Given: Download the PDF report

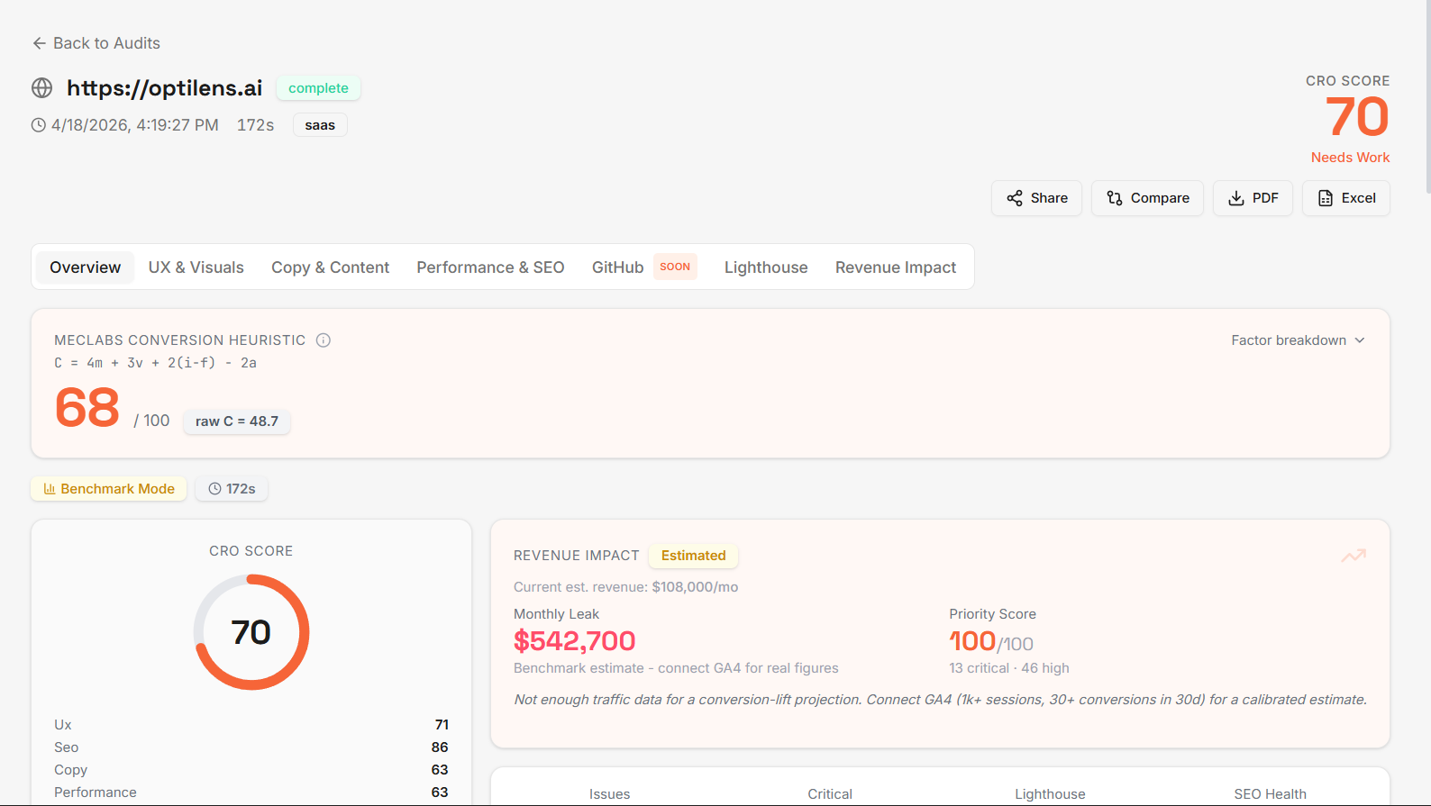Looking at the screenshot, I should 1253,198.
